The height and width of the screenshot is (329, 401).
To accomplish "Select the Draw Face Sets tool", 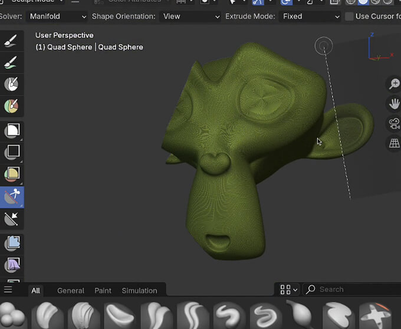I will point(12,106).
